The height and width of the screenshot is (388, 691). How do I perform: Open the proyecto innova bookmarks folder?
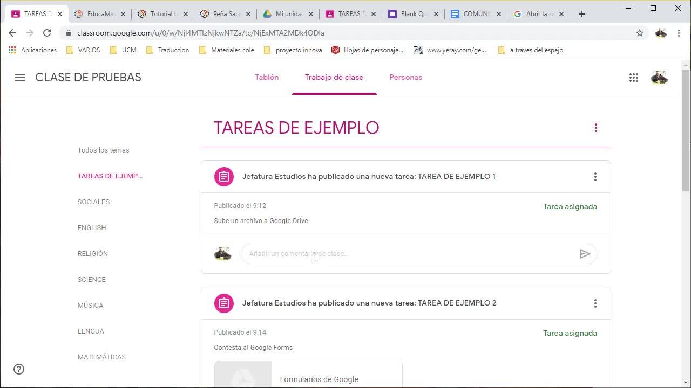(293, 50)
